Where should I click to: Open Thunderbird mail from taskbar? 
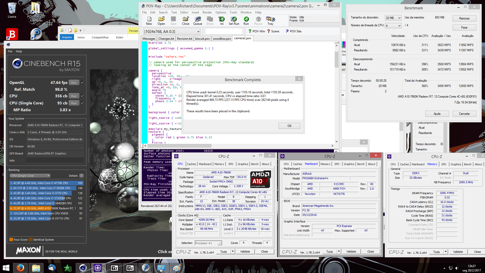pos(52,268)
